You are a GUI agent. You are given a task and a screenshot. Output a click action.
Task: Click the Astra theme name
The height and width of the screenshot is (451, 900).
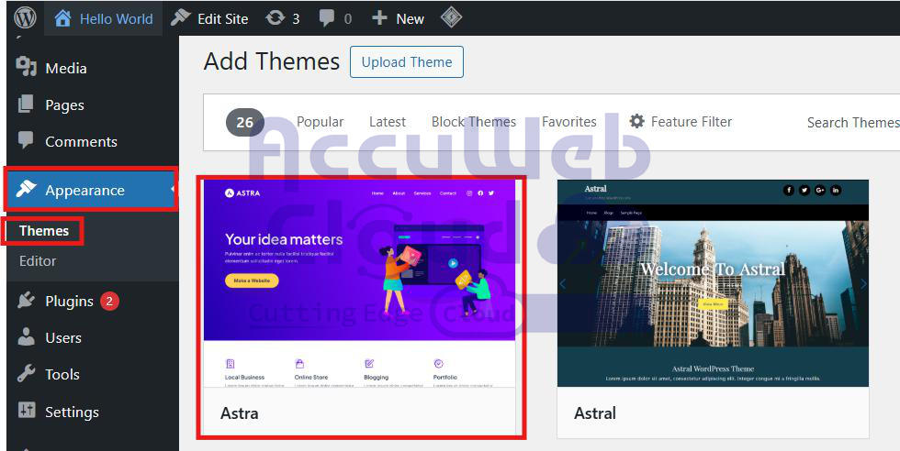(x=240, y=413)
